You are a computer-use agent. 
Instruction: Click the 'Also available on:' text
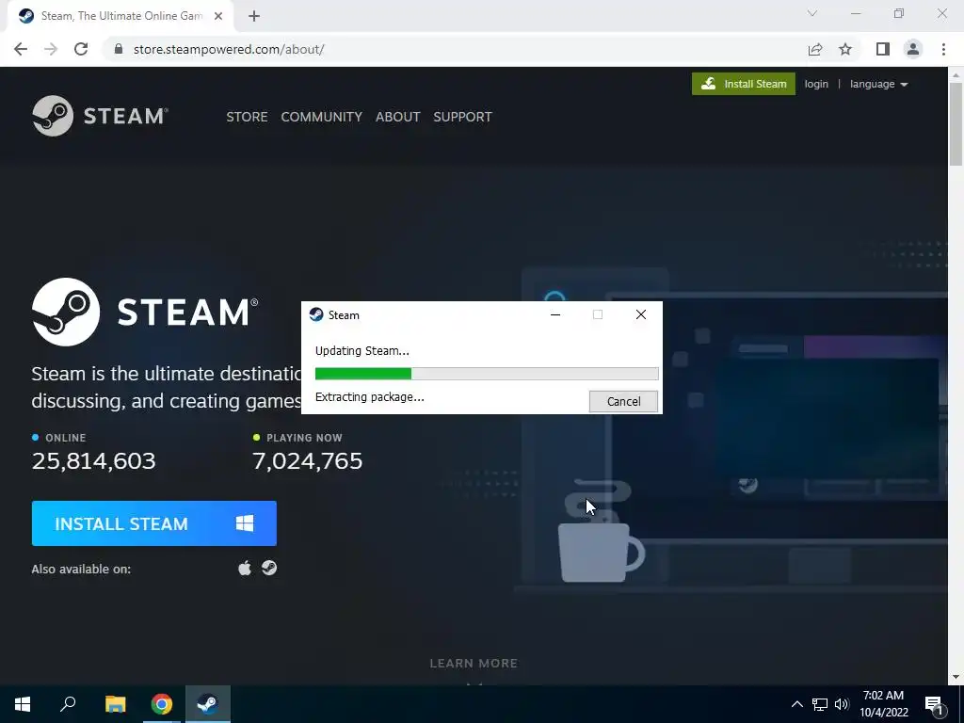pyautogui.click(x=81, y=570)
